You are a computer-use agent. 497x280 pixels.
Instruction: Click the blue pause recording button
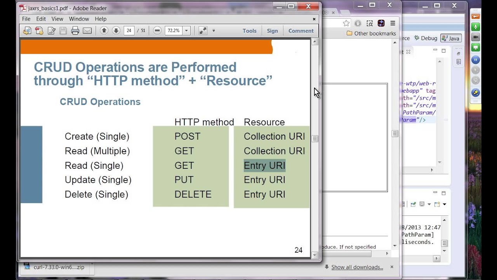[x=476, y=60]
